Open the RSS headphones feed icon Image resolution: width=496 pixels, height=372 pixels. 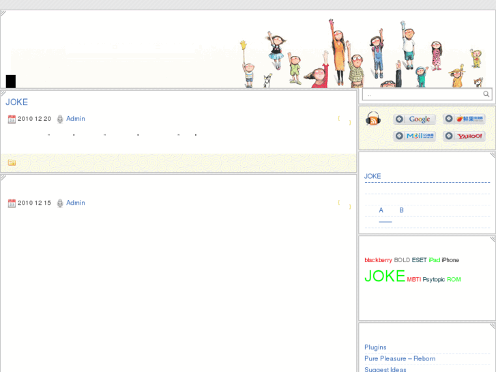click(x=373, y=119)
